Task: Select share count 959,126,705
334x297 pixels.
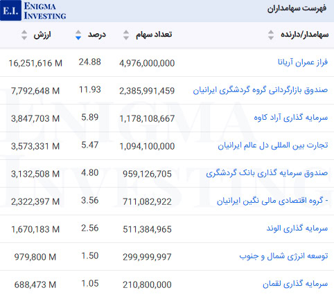Action: click(x=147, y=174)
